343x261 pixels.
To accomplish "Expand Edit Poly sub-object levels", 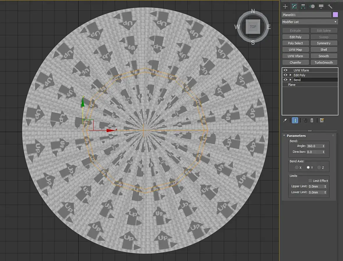I will tap(290, 75).
